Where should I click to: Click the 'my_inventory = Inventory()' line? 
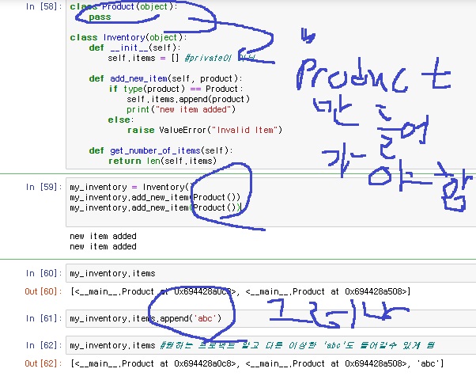tap(131, 188)
